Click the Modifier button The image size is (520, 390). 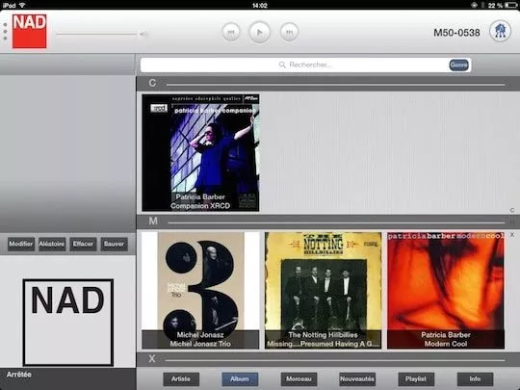tap(21, 244)
